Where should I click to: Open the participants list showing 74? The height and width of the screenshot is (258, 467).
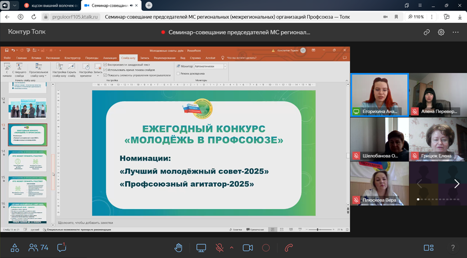38,248
